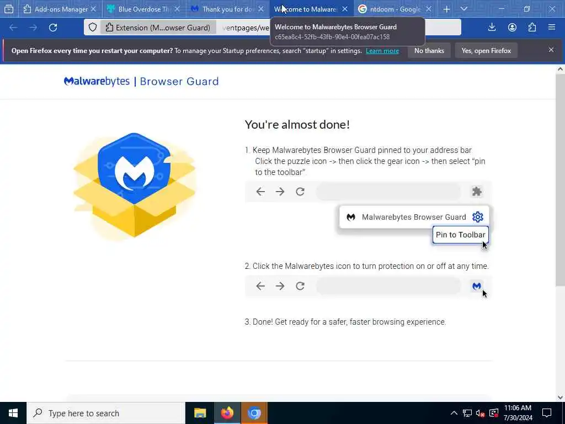Click the scrollbar down arrow
The width and height of the screenshot is (565, 424).
point(560,397)
